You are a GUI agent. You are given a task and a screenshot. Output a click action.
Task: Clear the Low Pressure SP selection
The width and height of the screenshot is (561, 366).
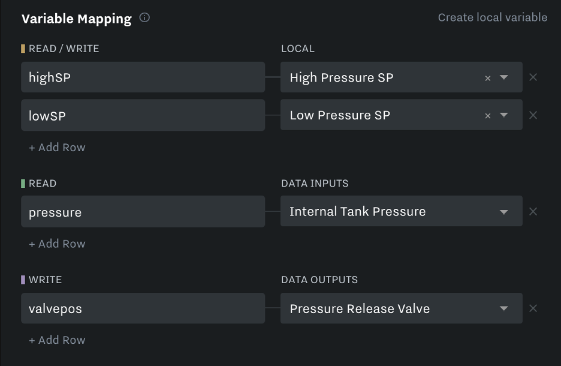[488, 116]
